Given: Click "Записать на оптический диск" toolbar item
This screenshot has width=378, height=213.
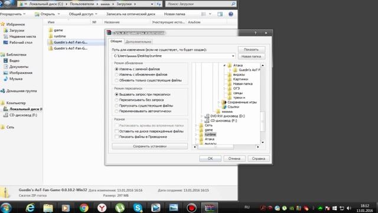Looking at the screenshot, I should tap(131, 14).
